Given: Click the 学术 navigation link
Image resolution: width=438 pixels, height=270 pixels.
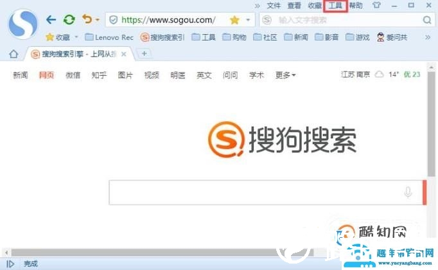Looking at the screenshot, I should tap(257, 75).
